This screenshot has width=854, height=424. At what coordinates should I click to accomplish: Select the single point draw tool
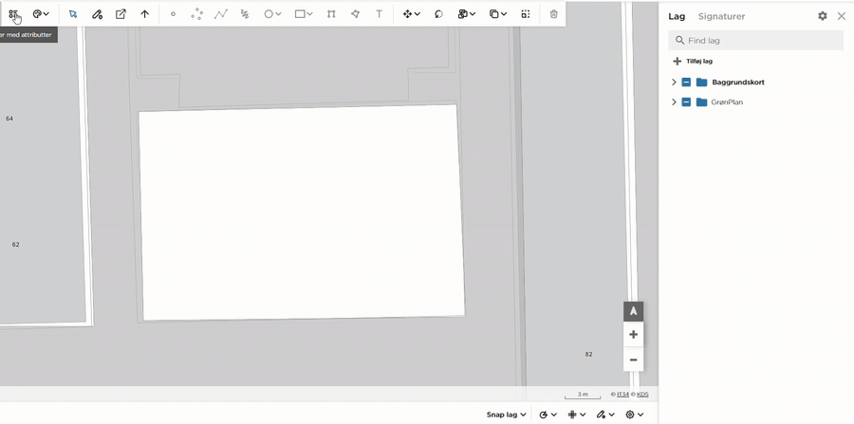click(174, 14)
